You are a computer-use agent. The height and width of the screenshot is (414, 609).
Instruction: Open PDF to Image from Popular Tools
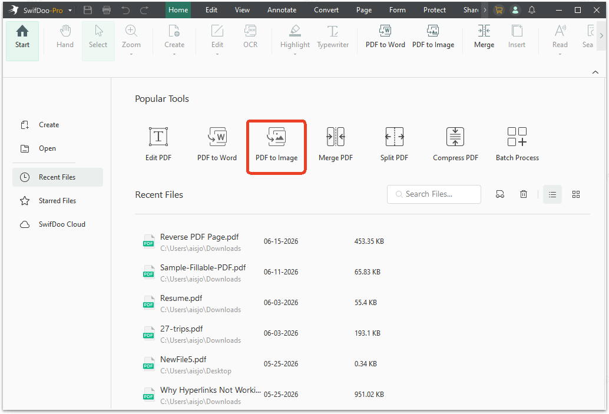(x=276, y=144)
